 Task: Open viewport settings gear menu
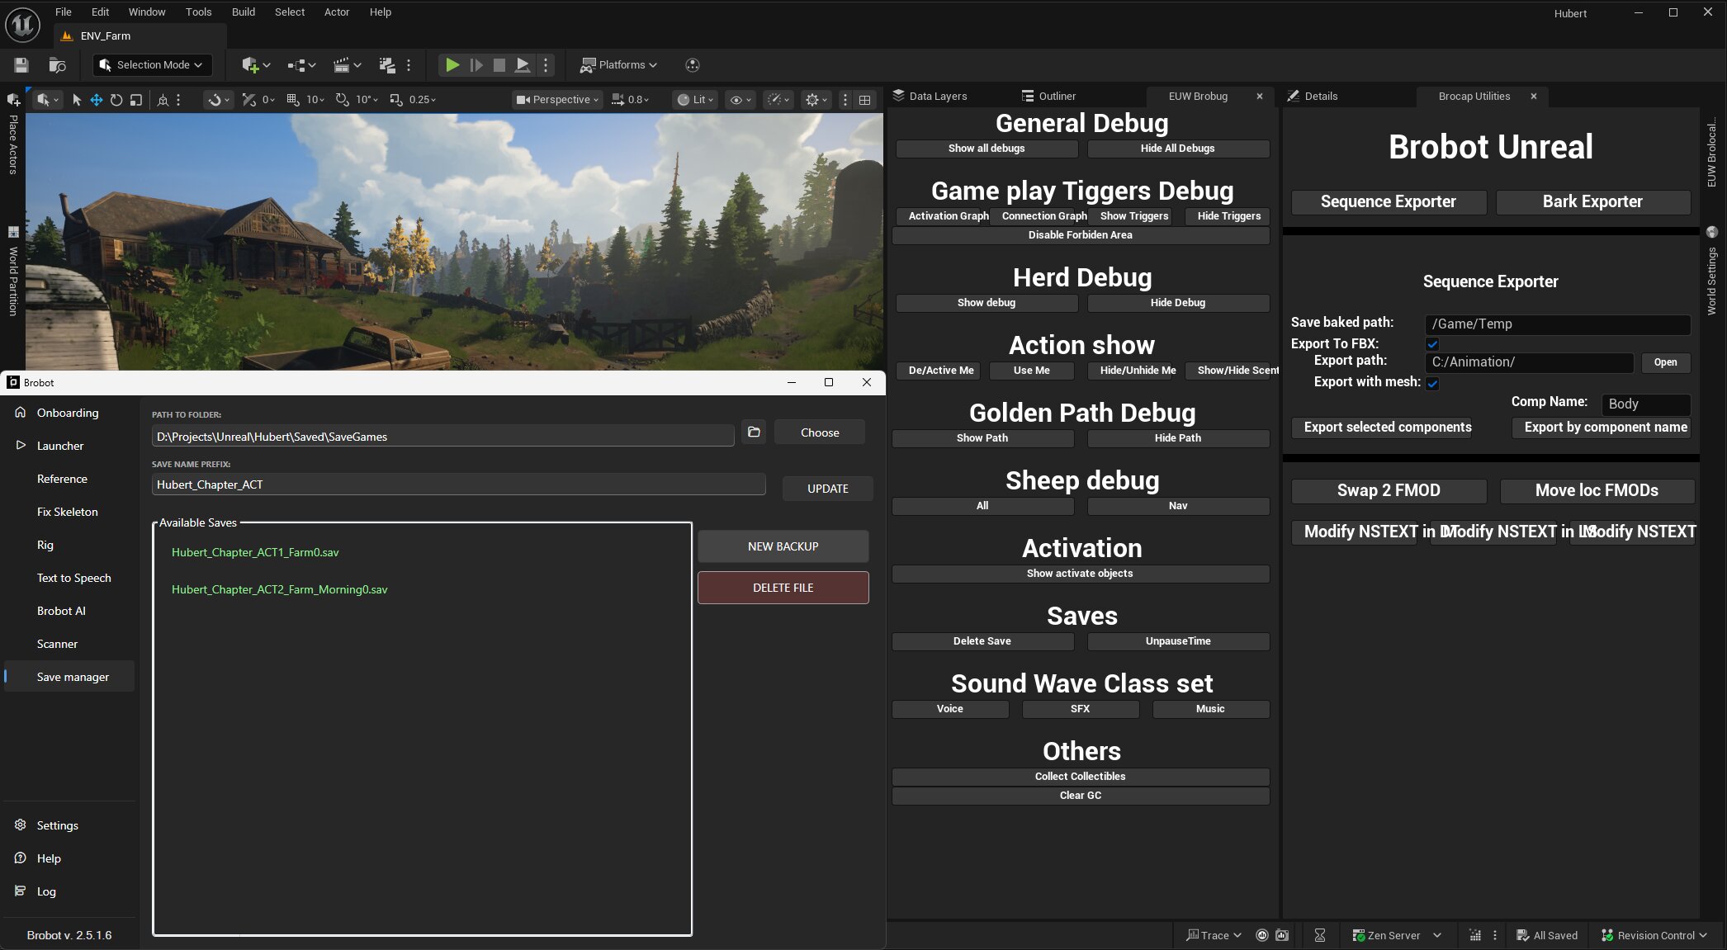coord(816,100)
